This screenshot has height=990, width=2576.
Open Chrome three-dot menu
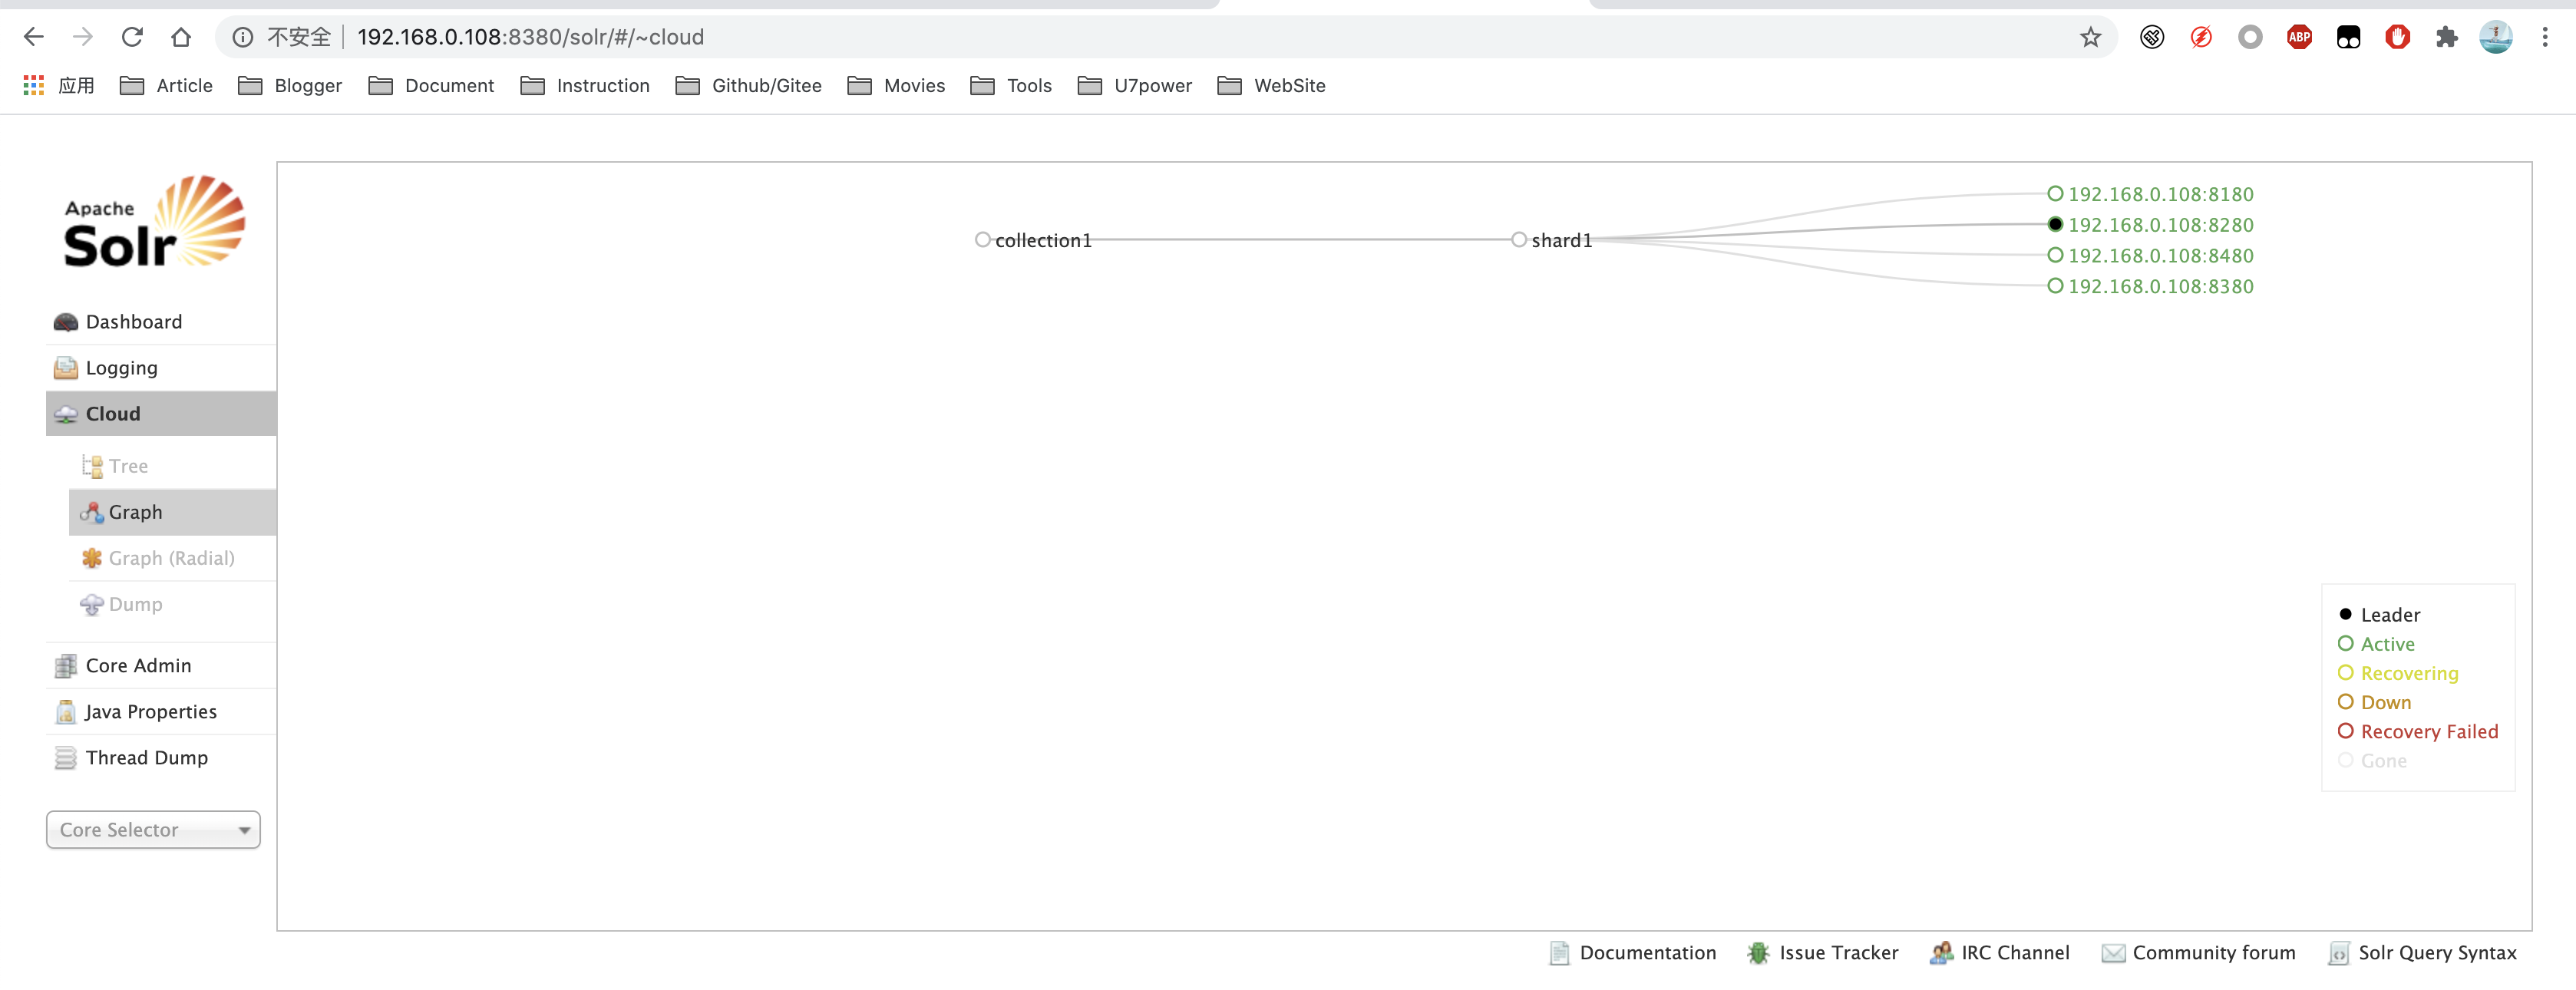pos(2544,38)
